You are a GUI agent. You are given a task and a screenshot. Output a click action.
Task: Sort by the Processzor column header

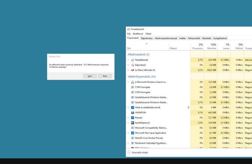point(197,46)
